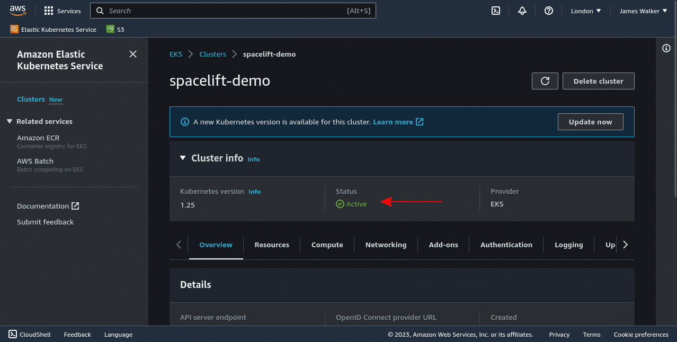Switch to the Compute tab
This screenshot has height=342, width=677.
pyautogui.click(x=327, y=245)
